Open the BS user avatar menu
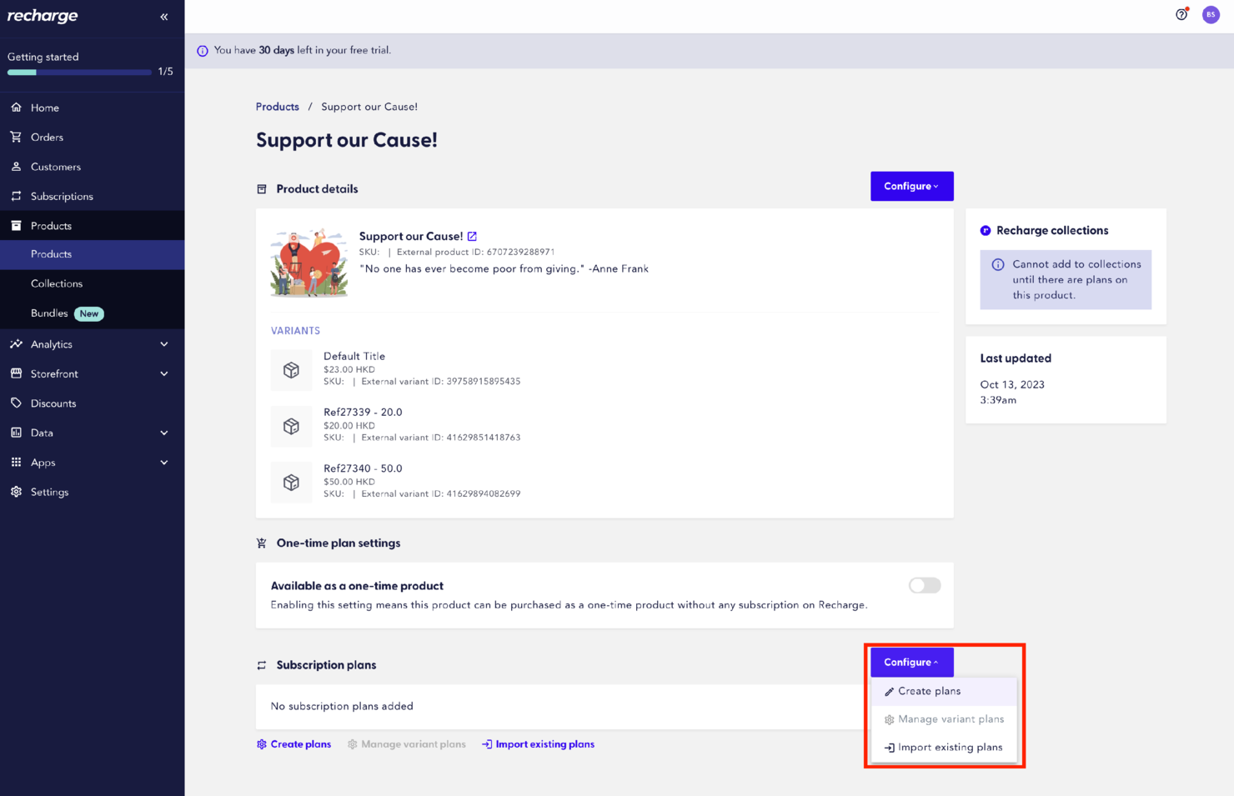Image resolution: width=1234 pixels, height=796 pixels. (1211, 14)
